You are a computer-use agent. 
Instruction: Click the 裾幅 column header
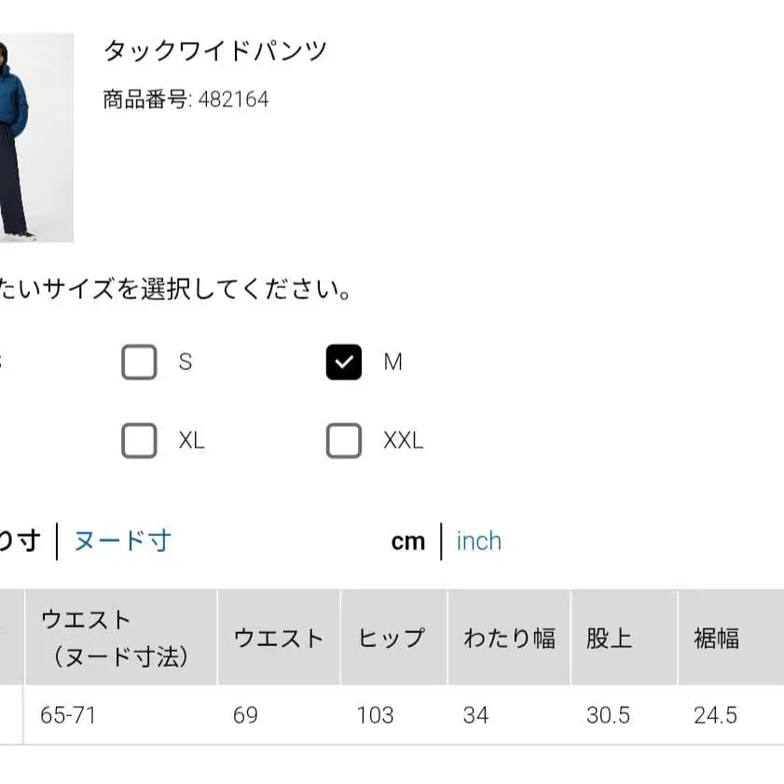pos(719,639)
